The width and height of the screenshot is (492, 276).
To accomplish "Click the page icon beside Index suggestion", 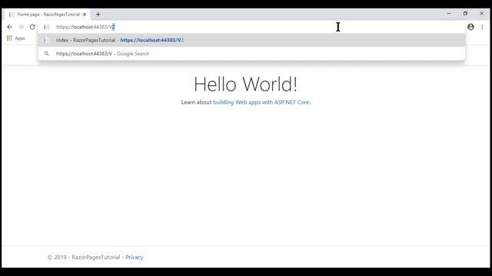I will click(46, 40).
